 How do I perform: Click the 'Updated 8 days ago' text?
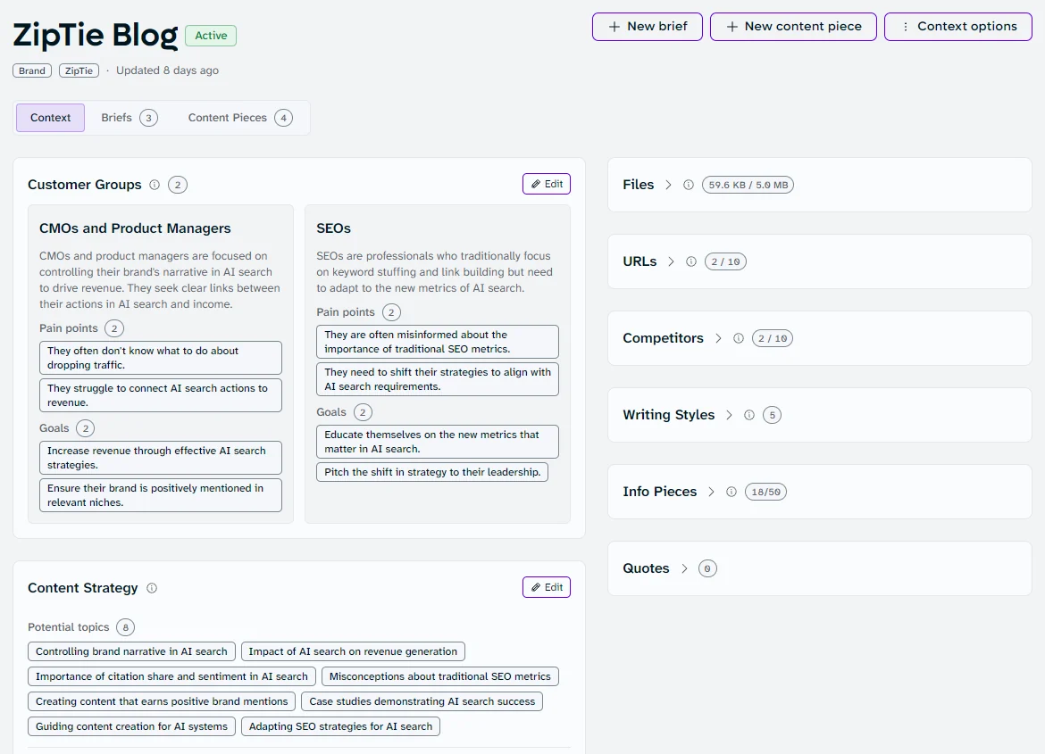(x=167, y=70)
